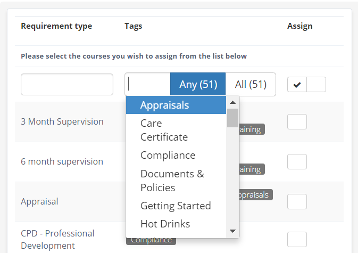Viewport: 358px width, 253px height.
Task: Click into the Tags search input
Action: coord(148,84)
